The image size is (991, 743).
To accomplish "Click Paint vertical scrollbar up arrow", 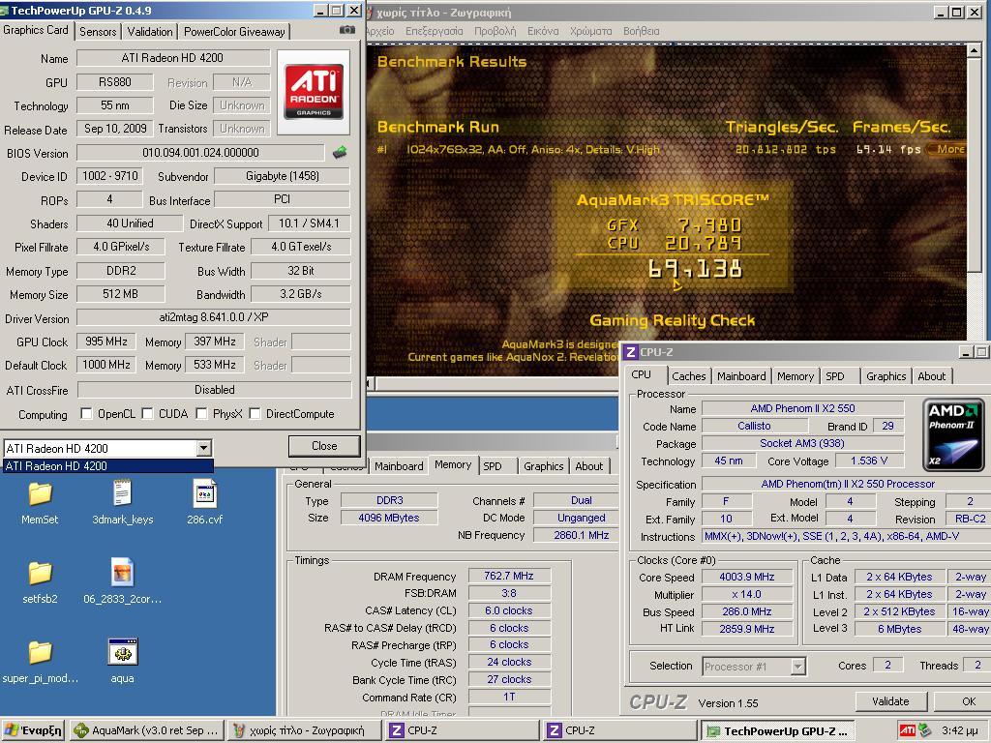I will [x=974, y=50].
